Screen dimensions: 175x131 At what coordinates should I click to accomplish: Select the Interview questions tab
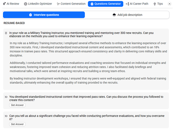(44, 15)
